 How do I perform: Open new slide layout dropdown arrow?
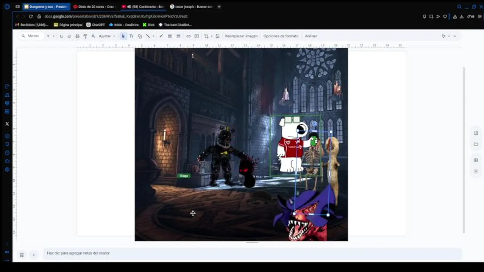coord(53,36)
